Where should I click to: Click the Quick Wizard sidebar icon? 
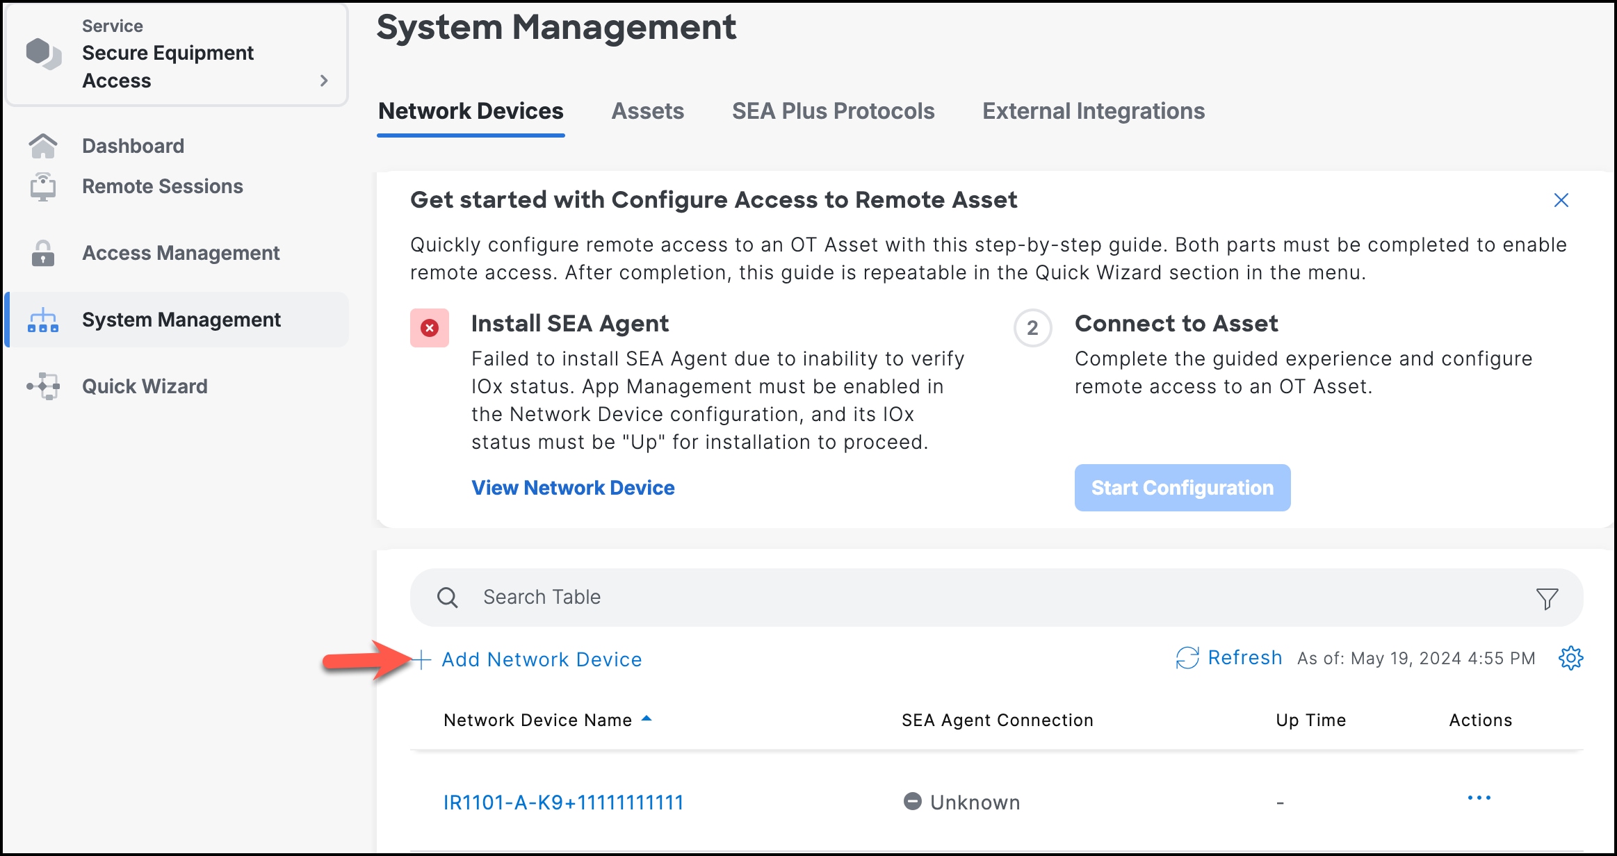tap(43, 386)
